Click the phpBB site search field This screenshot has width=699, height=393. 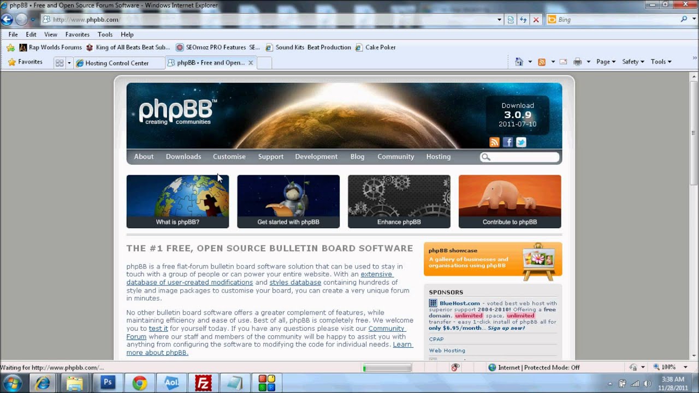[520, 157]
